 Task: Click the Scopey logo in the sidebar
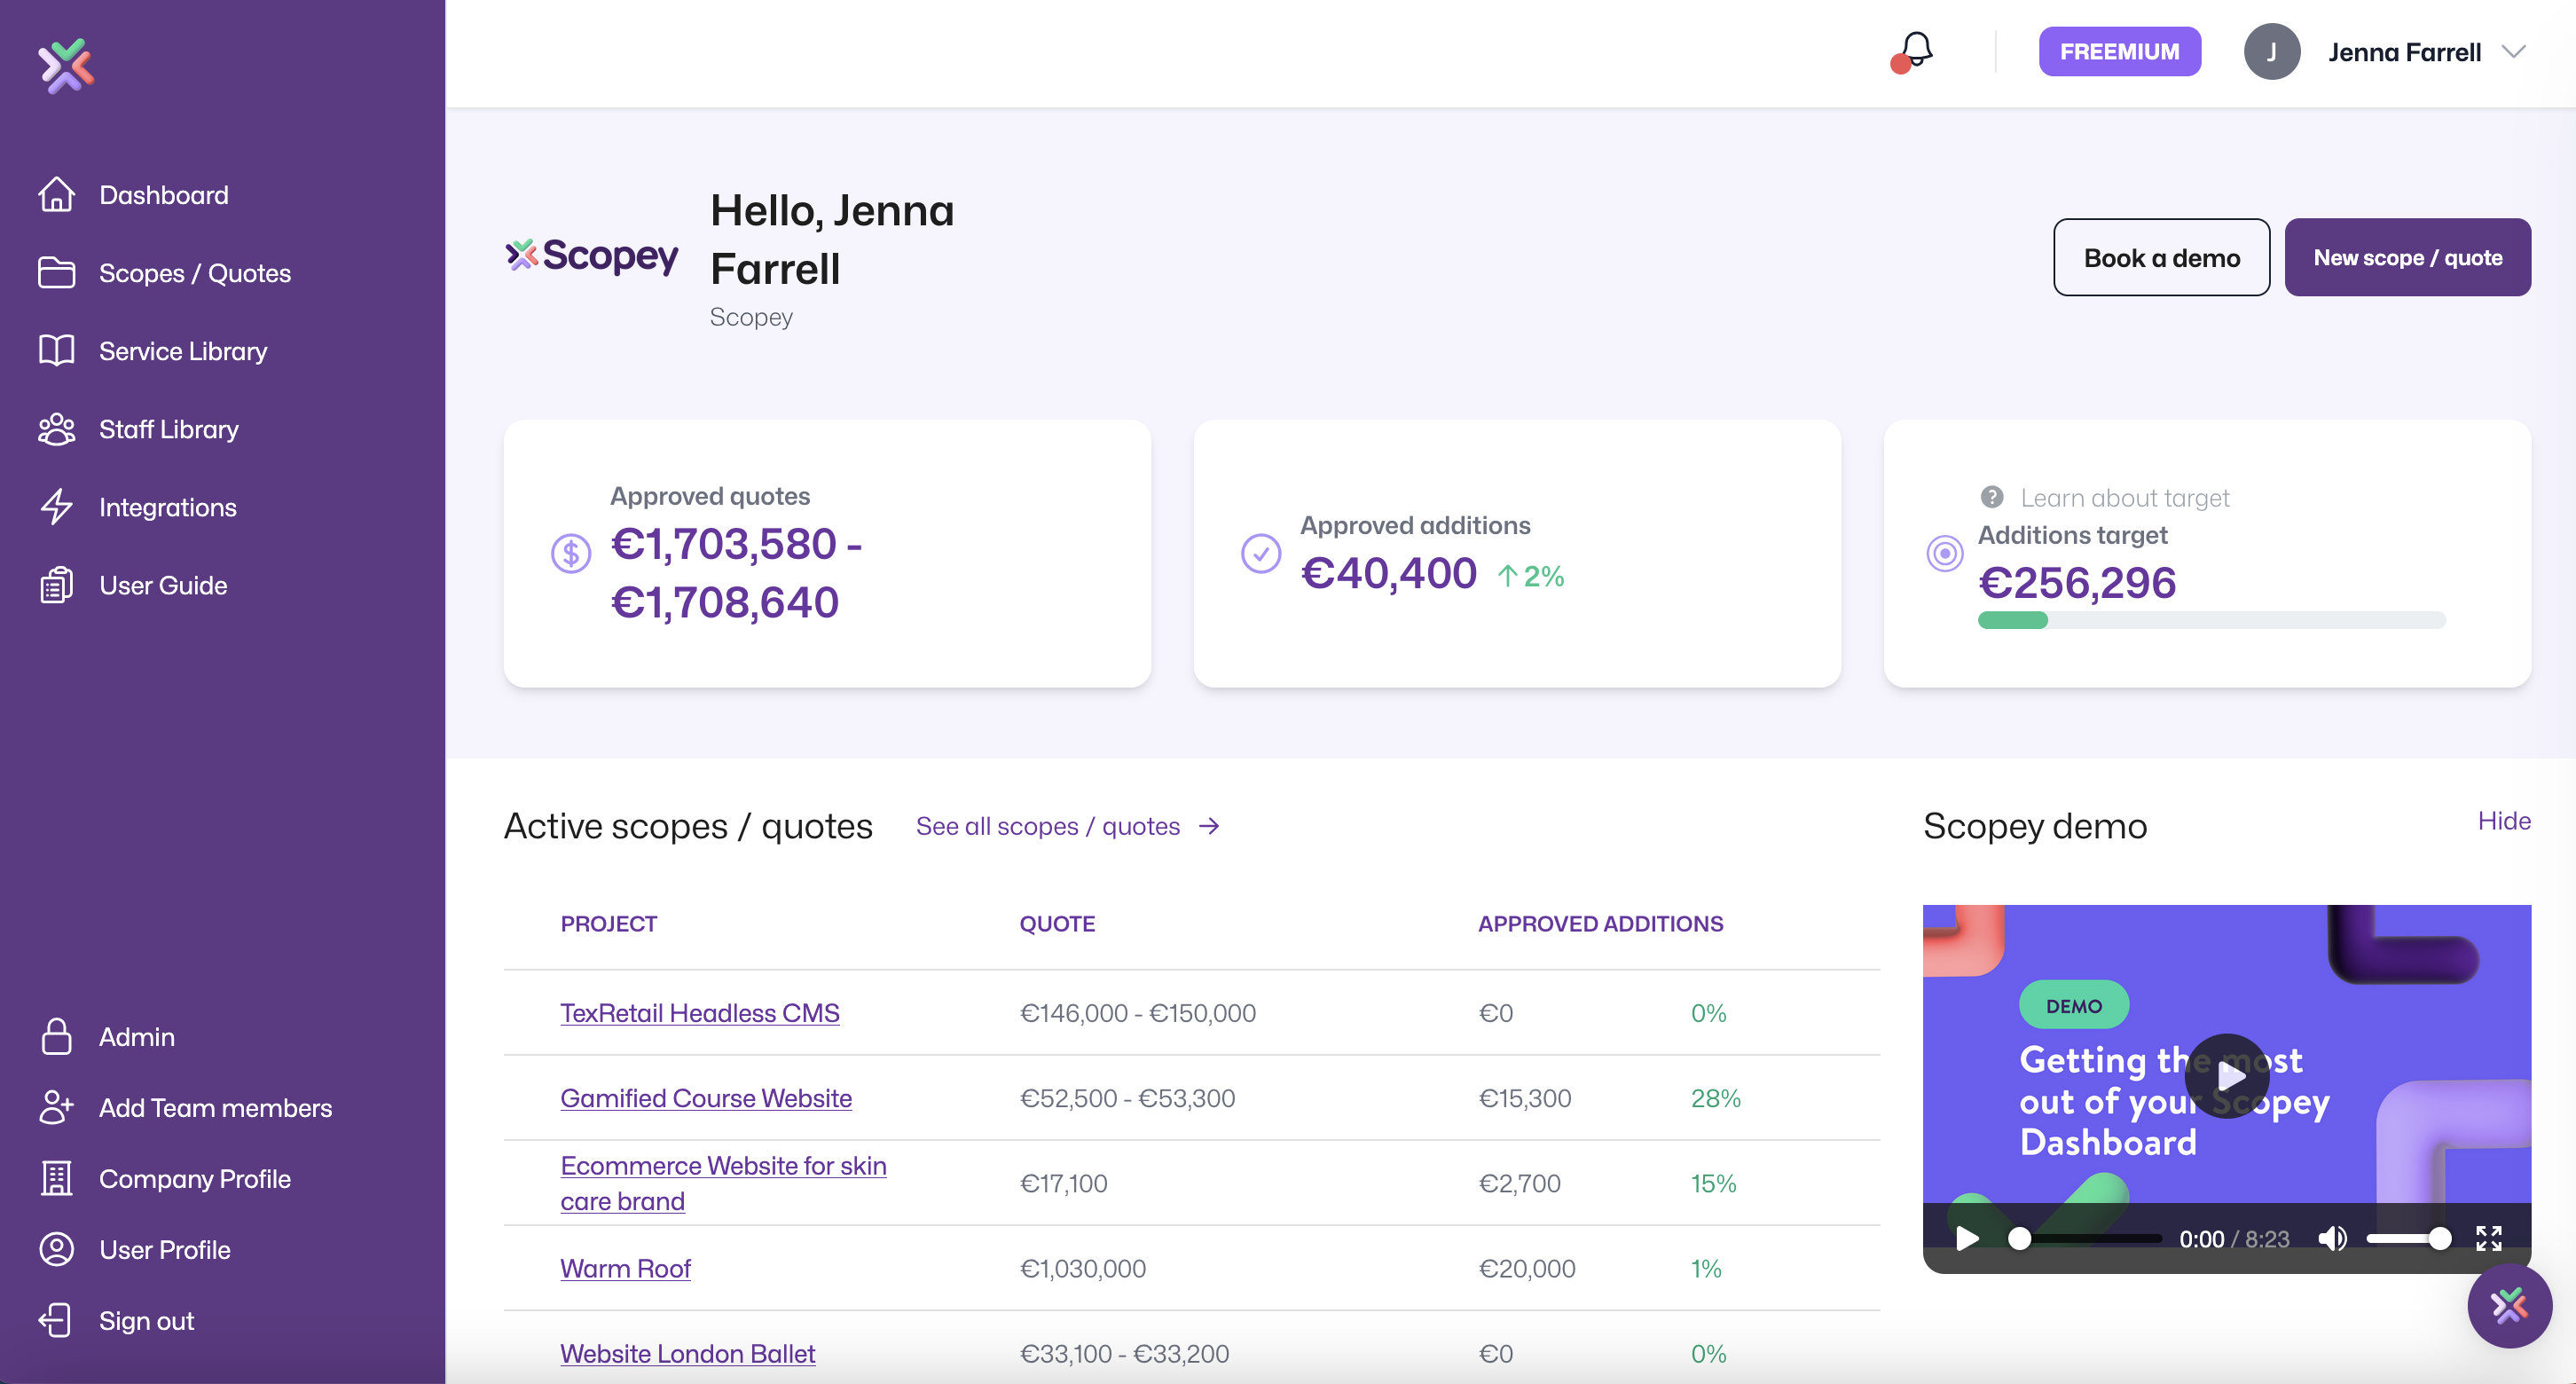[66, 66]
